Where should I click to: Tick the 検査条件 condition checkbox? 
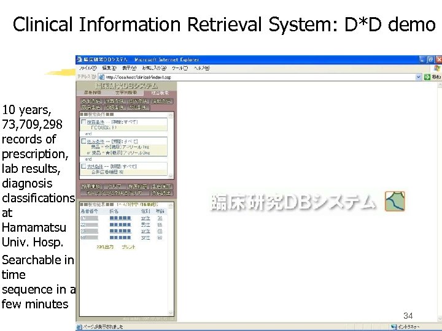(83, 122)
